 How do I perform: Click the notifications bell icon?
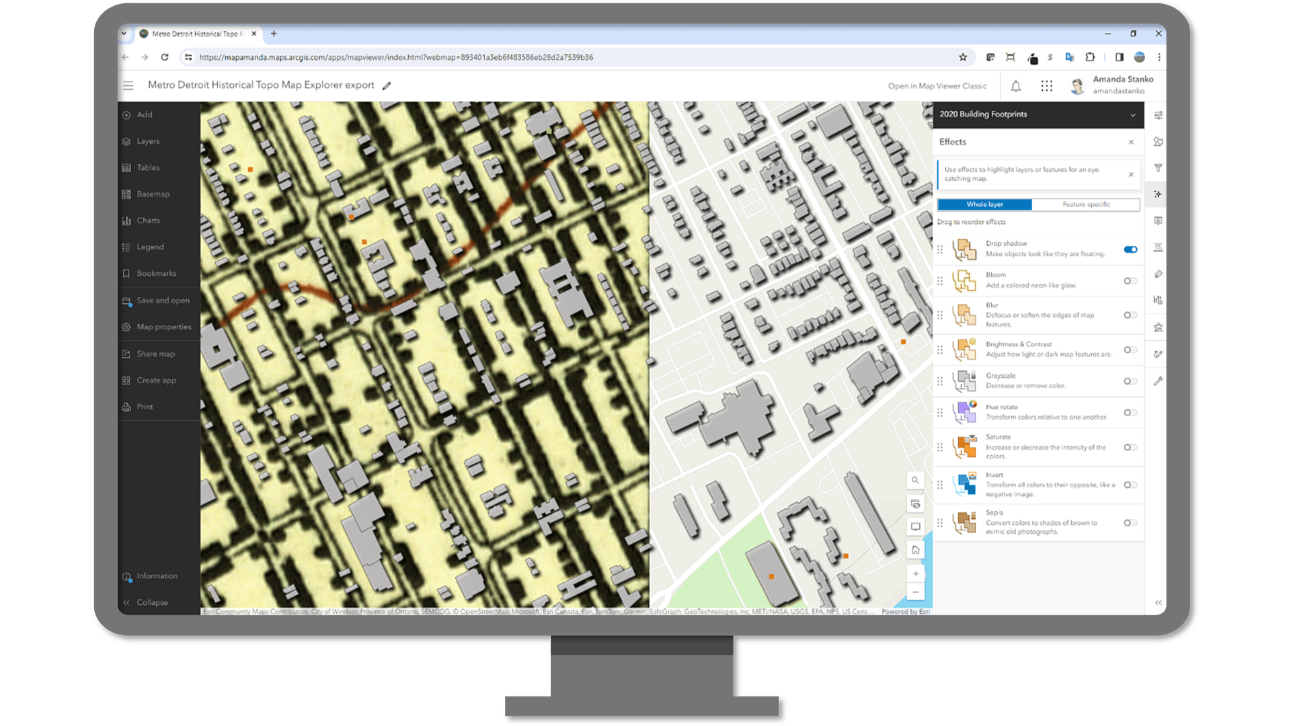(x=1015, y=86)
